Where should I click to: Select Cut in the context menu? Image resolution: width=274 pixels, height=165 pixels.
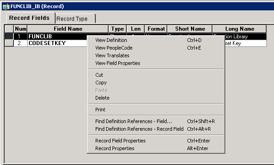click(156, 75)
